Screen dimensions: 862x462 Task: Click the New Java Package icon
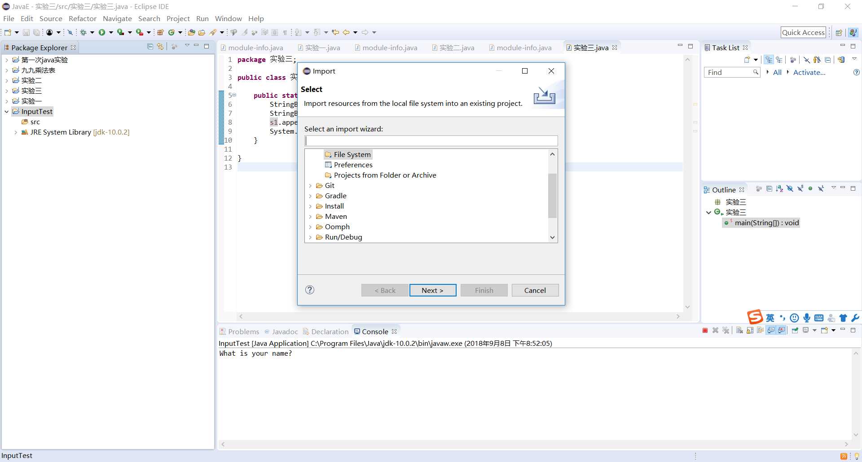(x=160, y=32)
